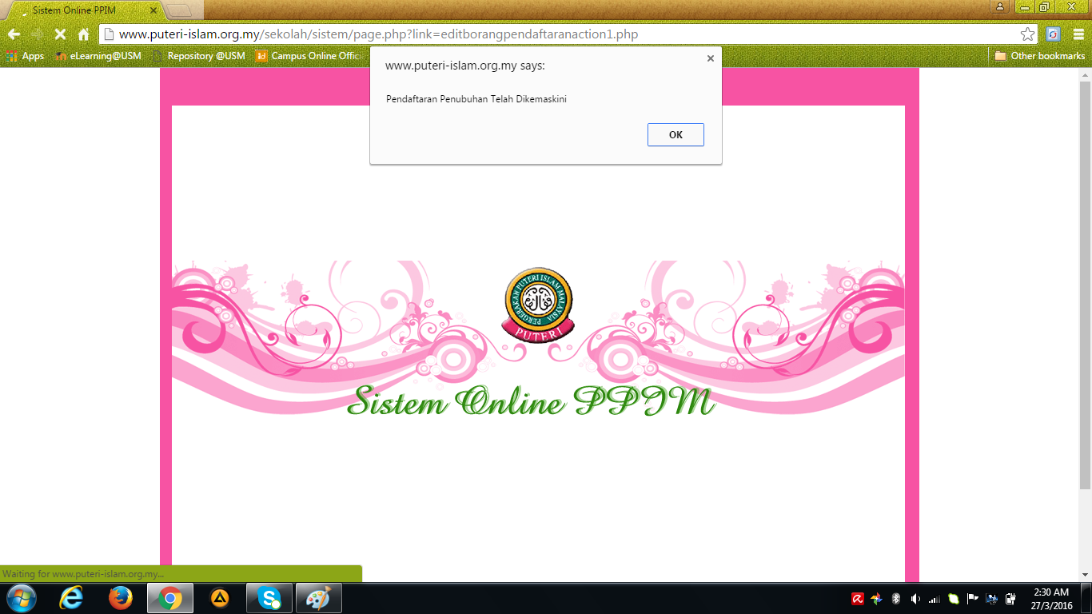Click the 'Pendaftaran Penubuhan Telah Dikemaskini' message
The height and width of the screenshot is (614, 1092).
coord(476,99)
